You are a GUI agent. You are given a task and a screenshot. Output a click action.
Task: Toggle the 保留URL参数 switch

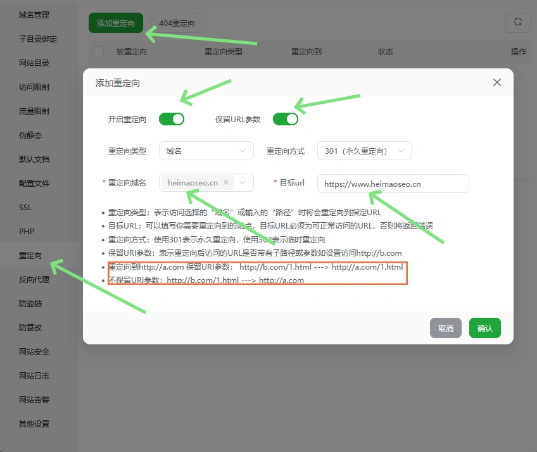pyautogui.click(x=285, y=119)
